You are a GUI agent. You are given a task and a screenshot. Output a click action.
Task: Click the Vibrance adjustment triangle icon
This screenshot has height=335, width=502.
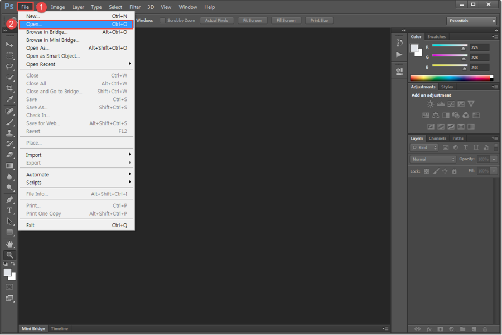click(471, 104)
